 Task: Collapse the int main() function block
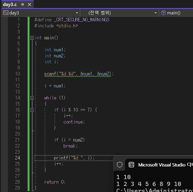click(x=32, y=38)
